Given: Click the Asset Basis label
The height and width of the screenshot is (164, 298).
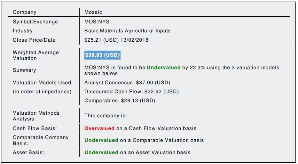Looking at the screenshot, I should click(x=28, y=152).
